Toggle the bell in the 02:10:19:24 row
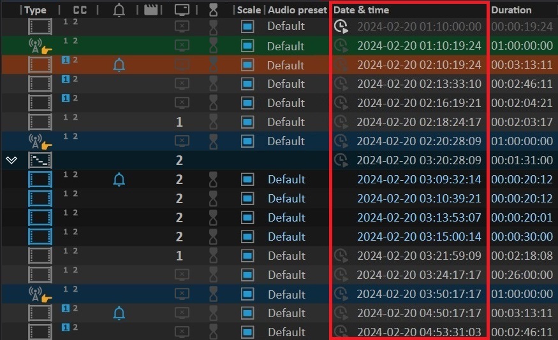 point(119,65)
